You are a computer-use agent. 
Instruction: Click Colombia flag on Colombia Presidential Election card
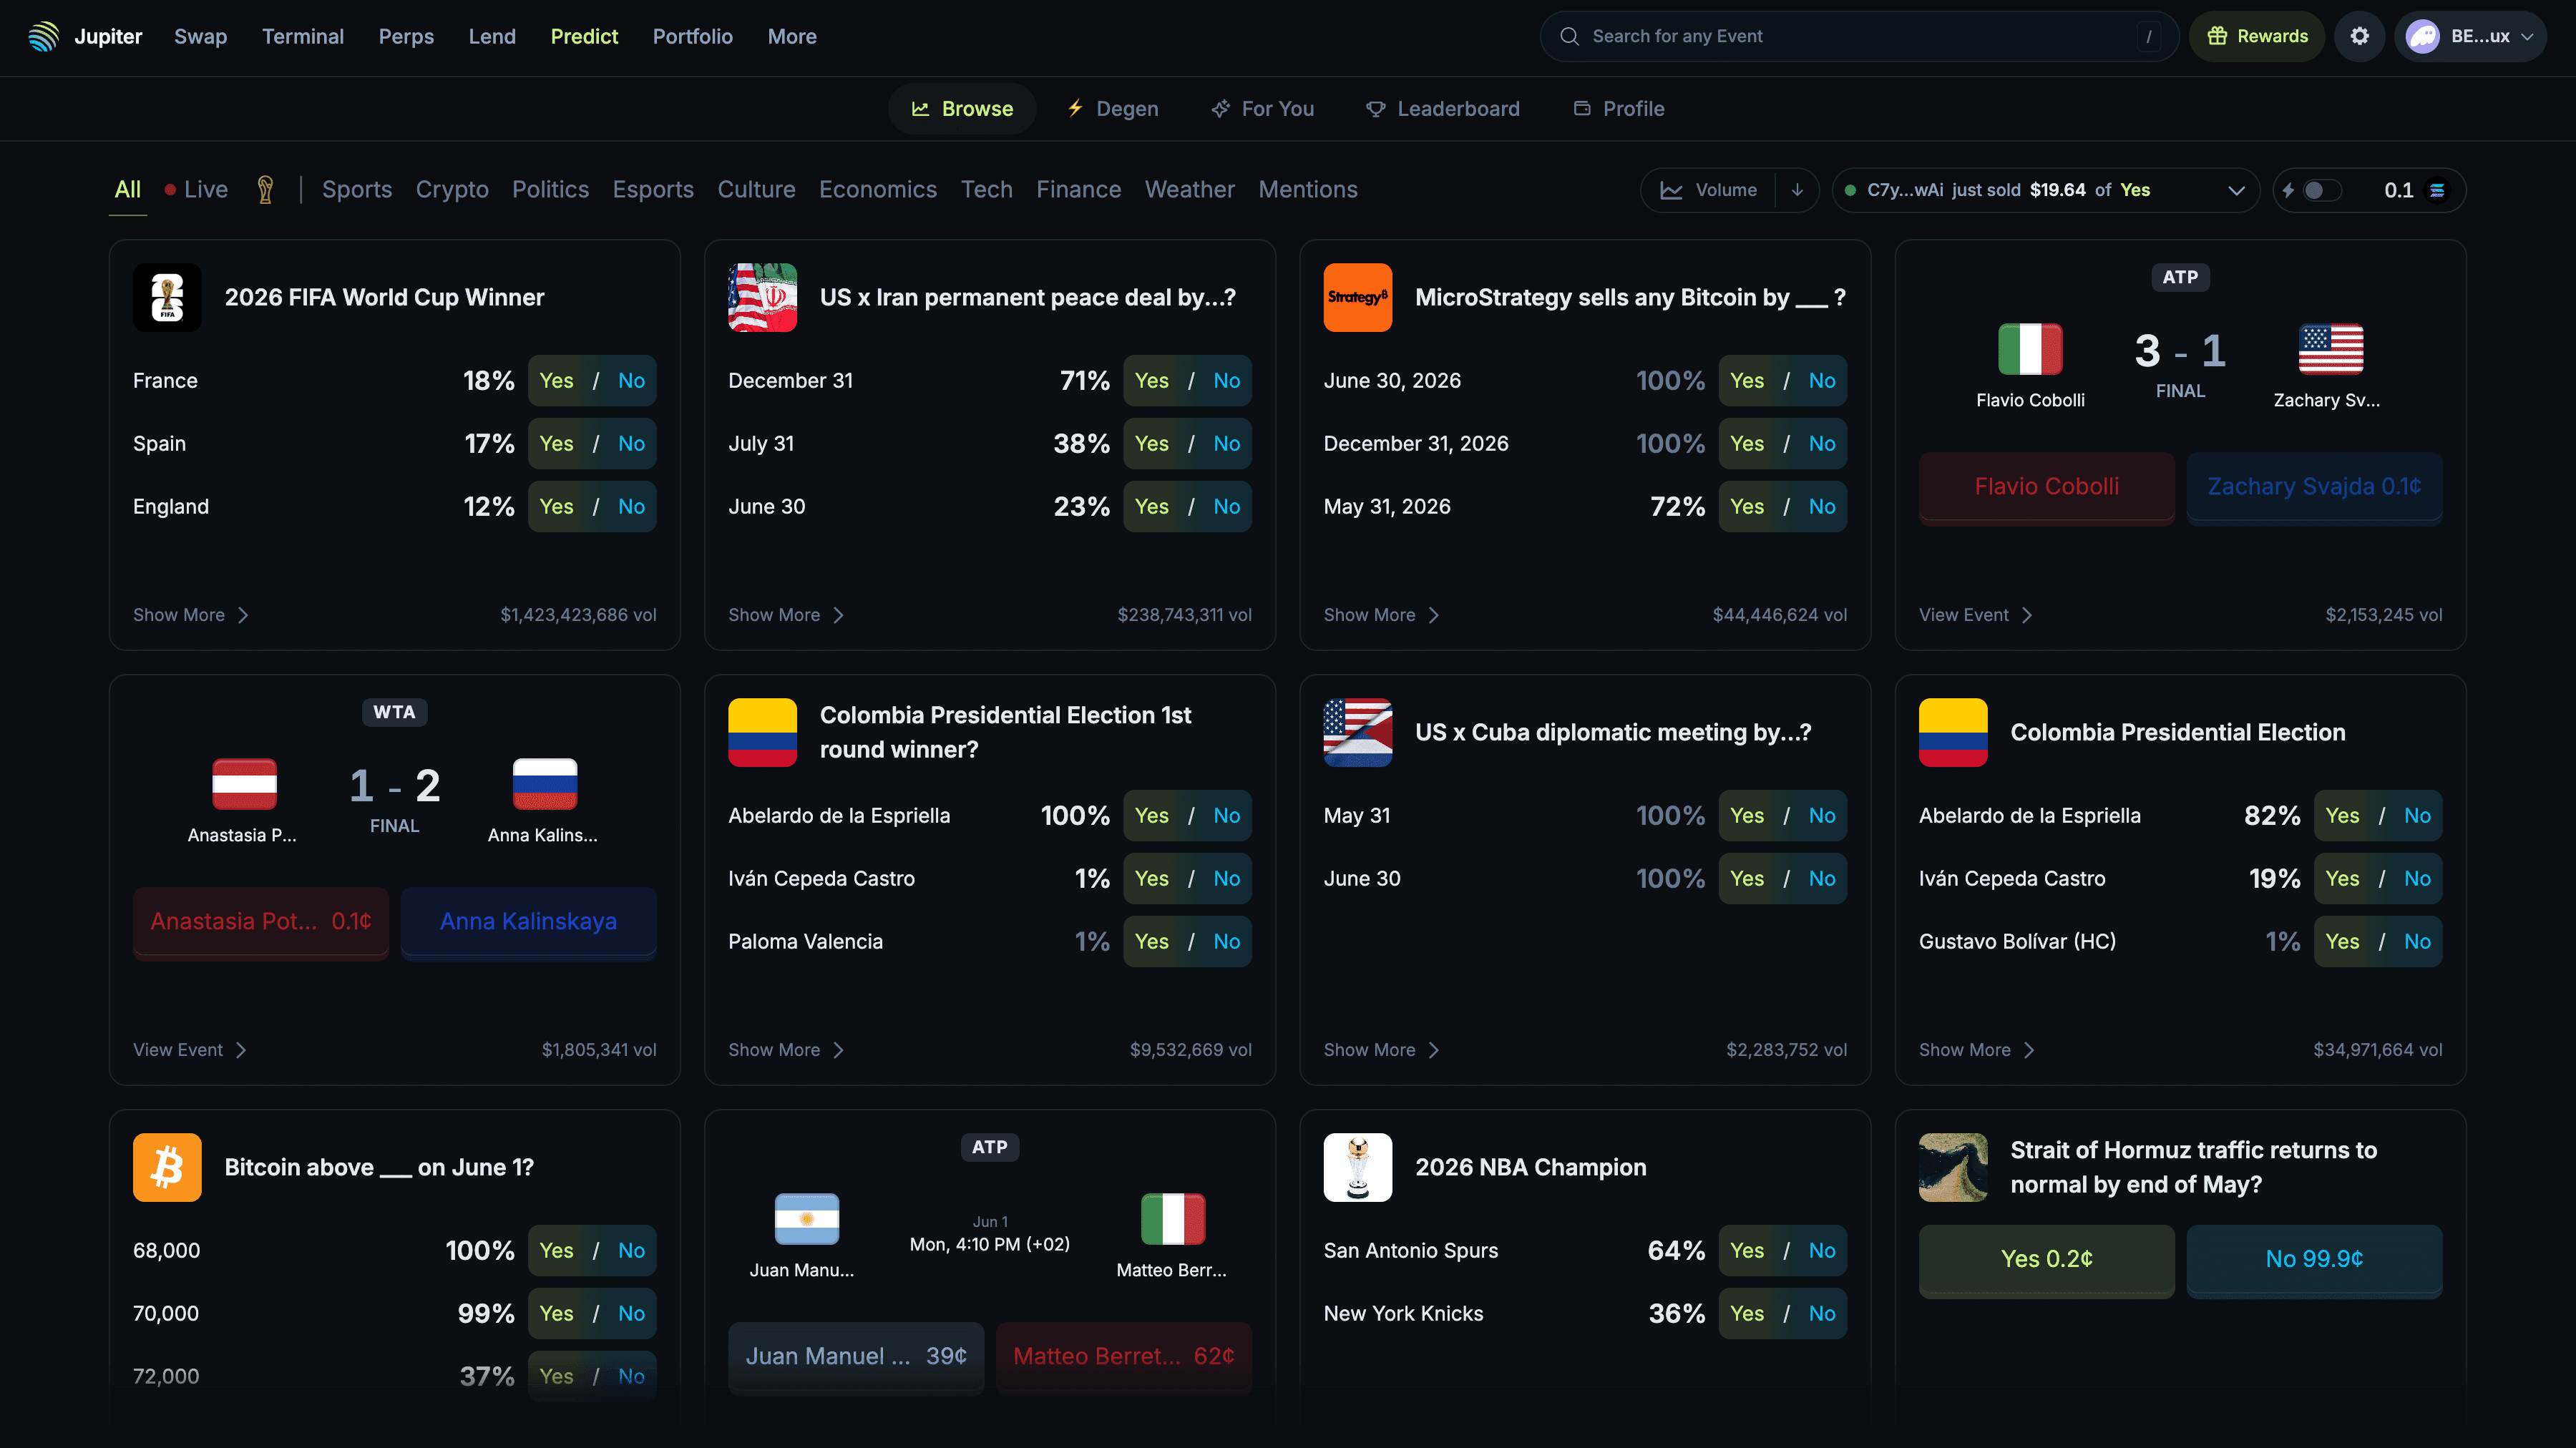[1953, 732]
